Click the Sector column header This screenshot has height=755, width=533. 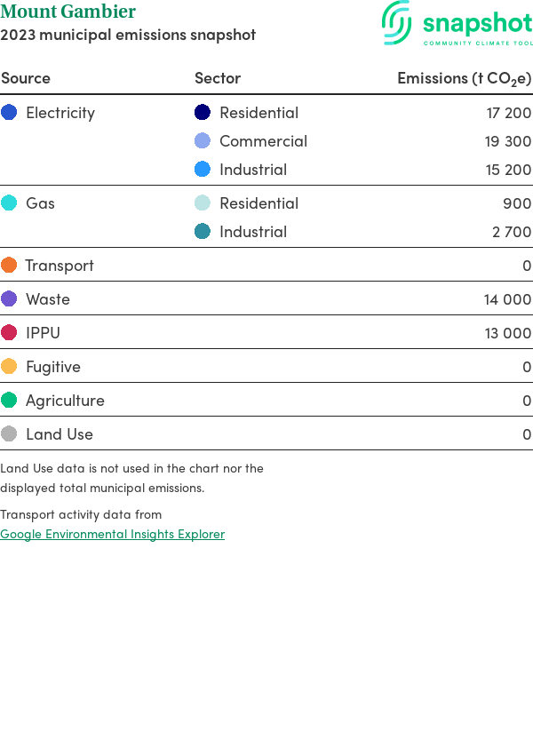[218, 78]
